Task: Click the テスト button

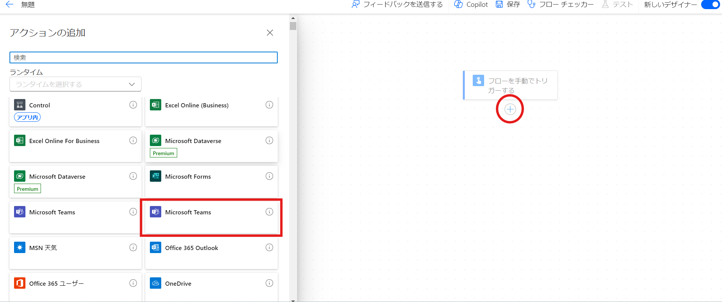Action: point(618,5)
